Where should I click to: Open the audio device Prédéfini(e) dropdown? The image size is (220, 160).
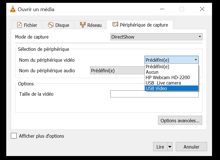click(x=117, y=70)
